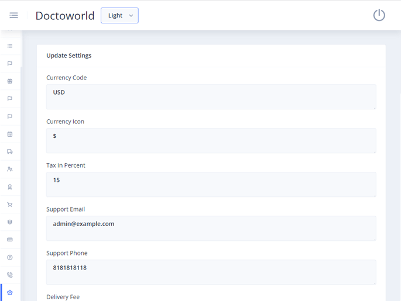
Task: Select the Support Email input
Action: tap(211, 228)
